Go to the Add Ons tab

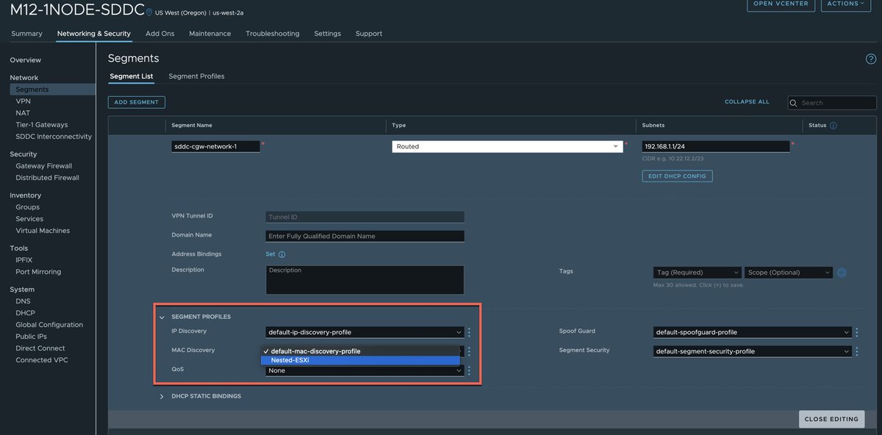(159, 34)
